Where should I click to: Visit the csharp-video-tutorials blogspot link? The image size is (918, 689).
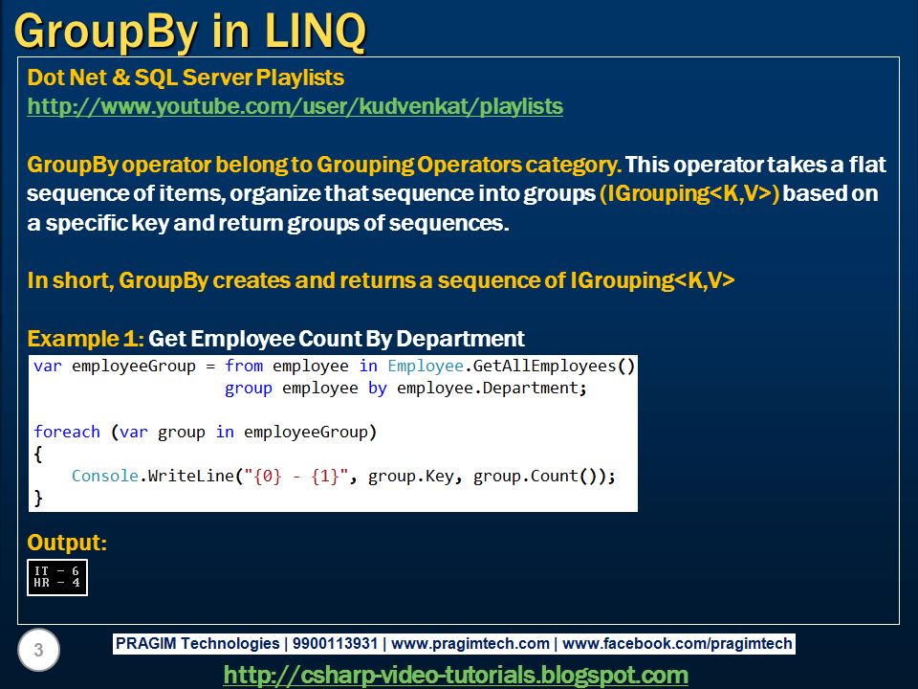[x=459, y=675]
